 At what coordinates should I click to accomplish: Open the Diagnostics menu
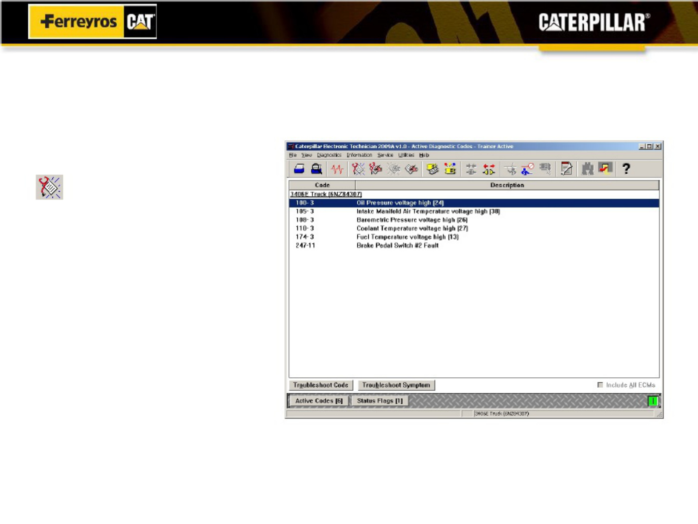point(329,155)
